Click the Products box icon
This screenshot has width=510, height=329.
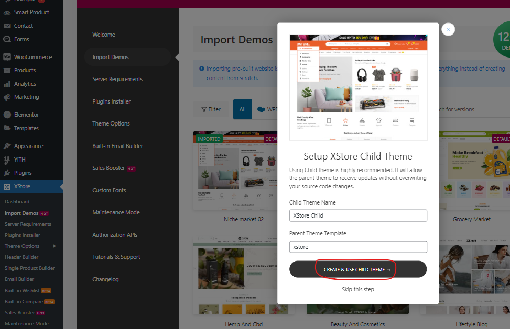7,71
